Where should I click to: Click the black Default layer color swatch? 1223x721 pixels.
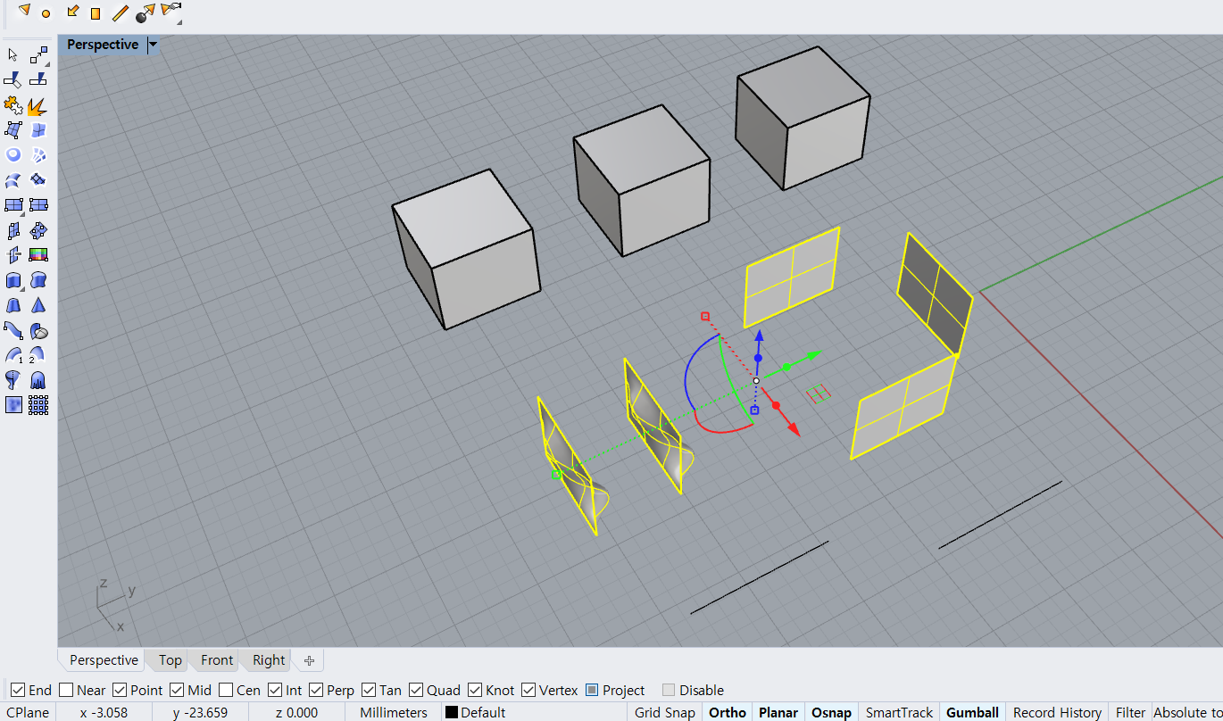451,712
